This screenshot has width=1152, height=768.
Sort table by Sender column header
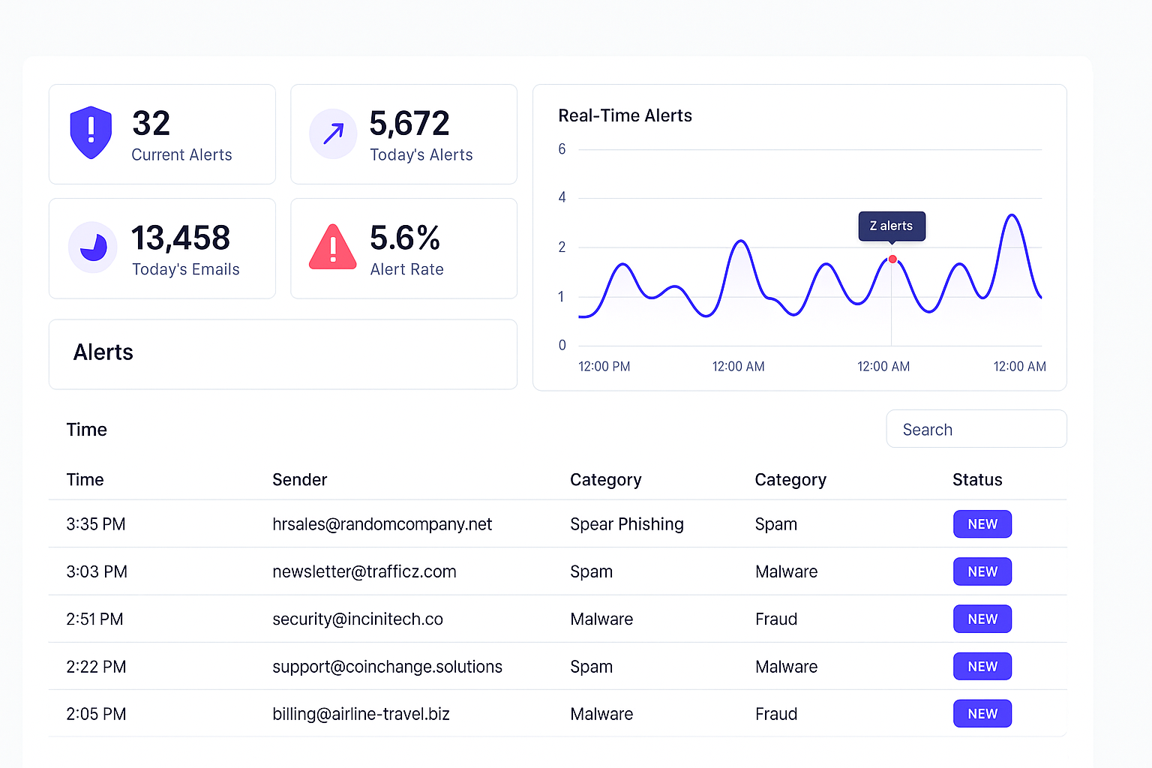click(x=299, y=480)
